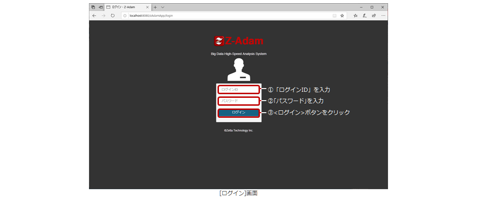477x204 pixels.
Task: Open the browser settings and more menu
Action: (x=383, y=16)
